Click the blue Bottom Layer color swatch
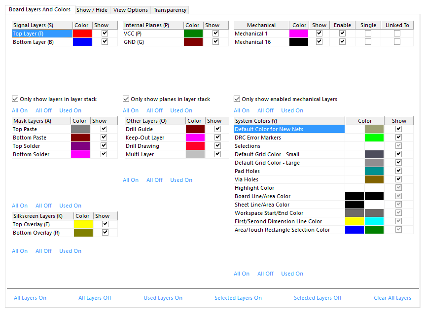This screenshot has width=426, height=313. [82, 42]
